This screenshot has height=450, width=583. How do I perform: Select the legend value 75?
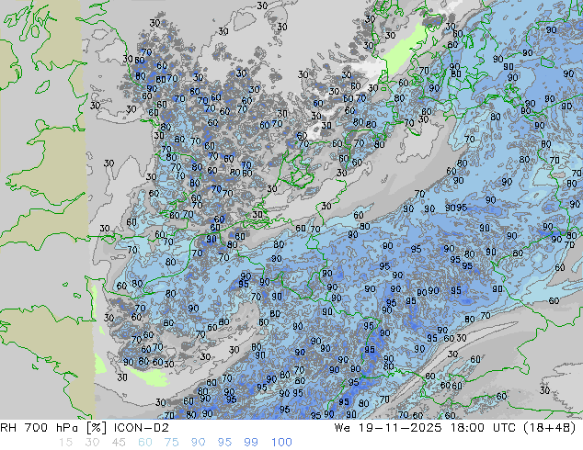[171, 443]
